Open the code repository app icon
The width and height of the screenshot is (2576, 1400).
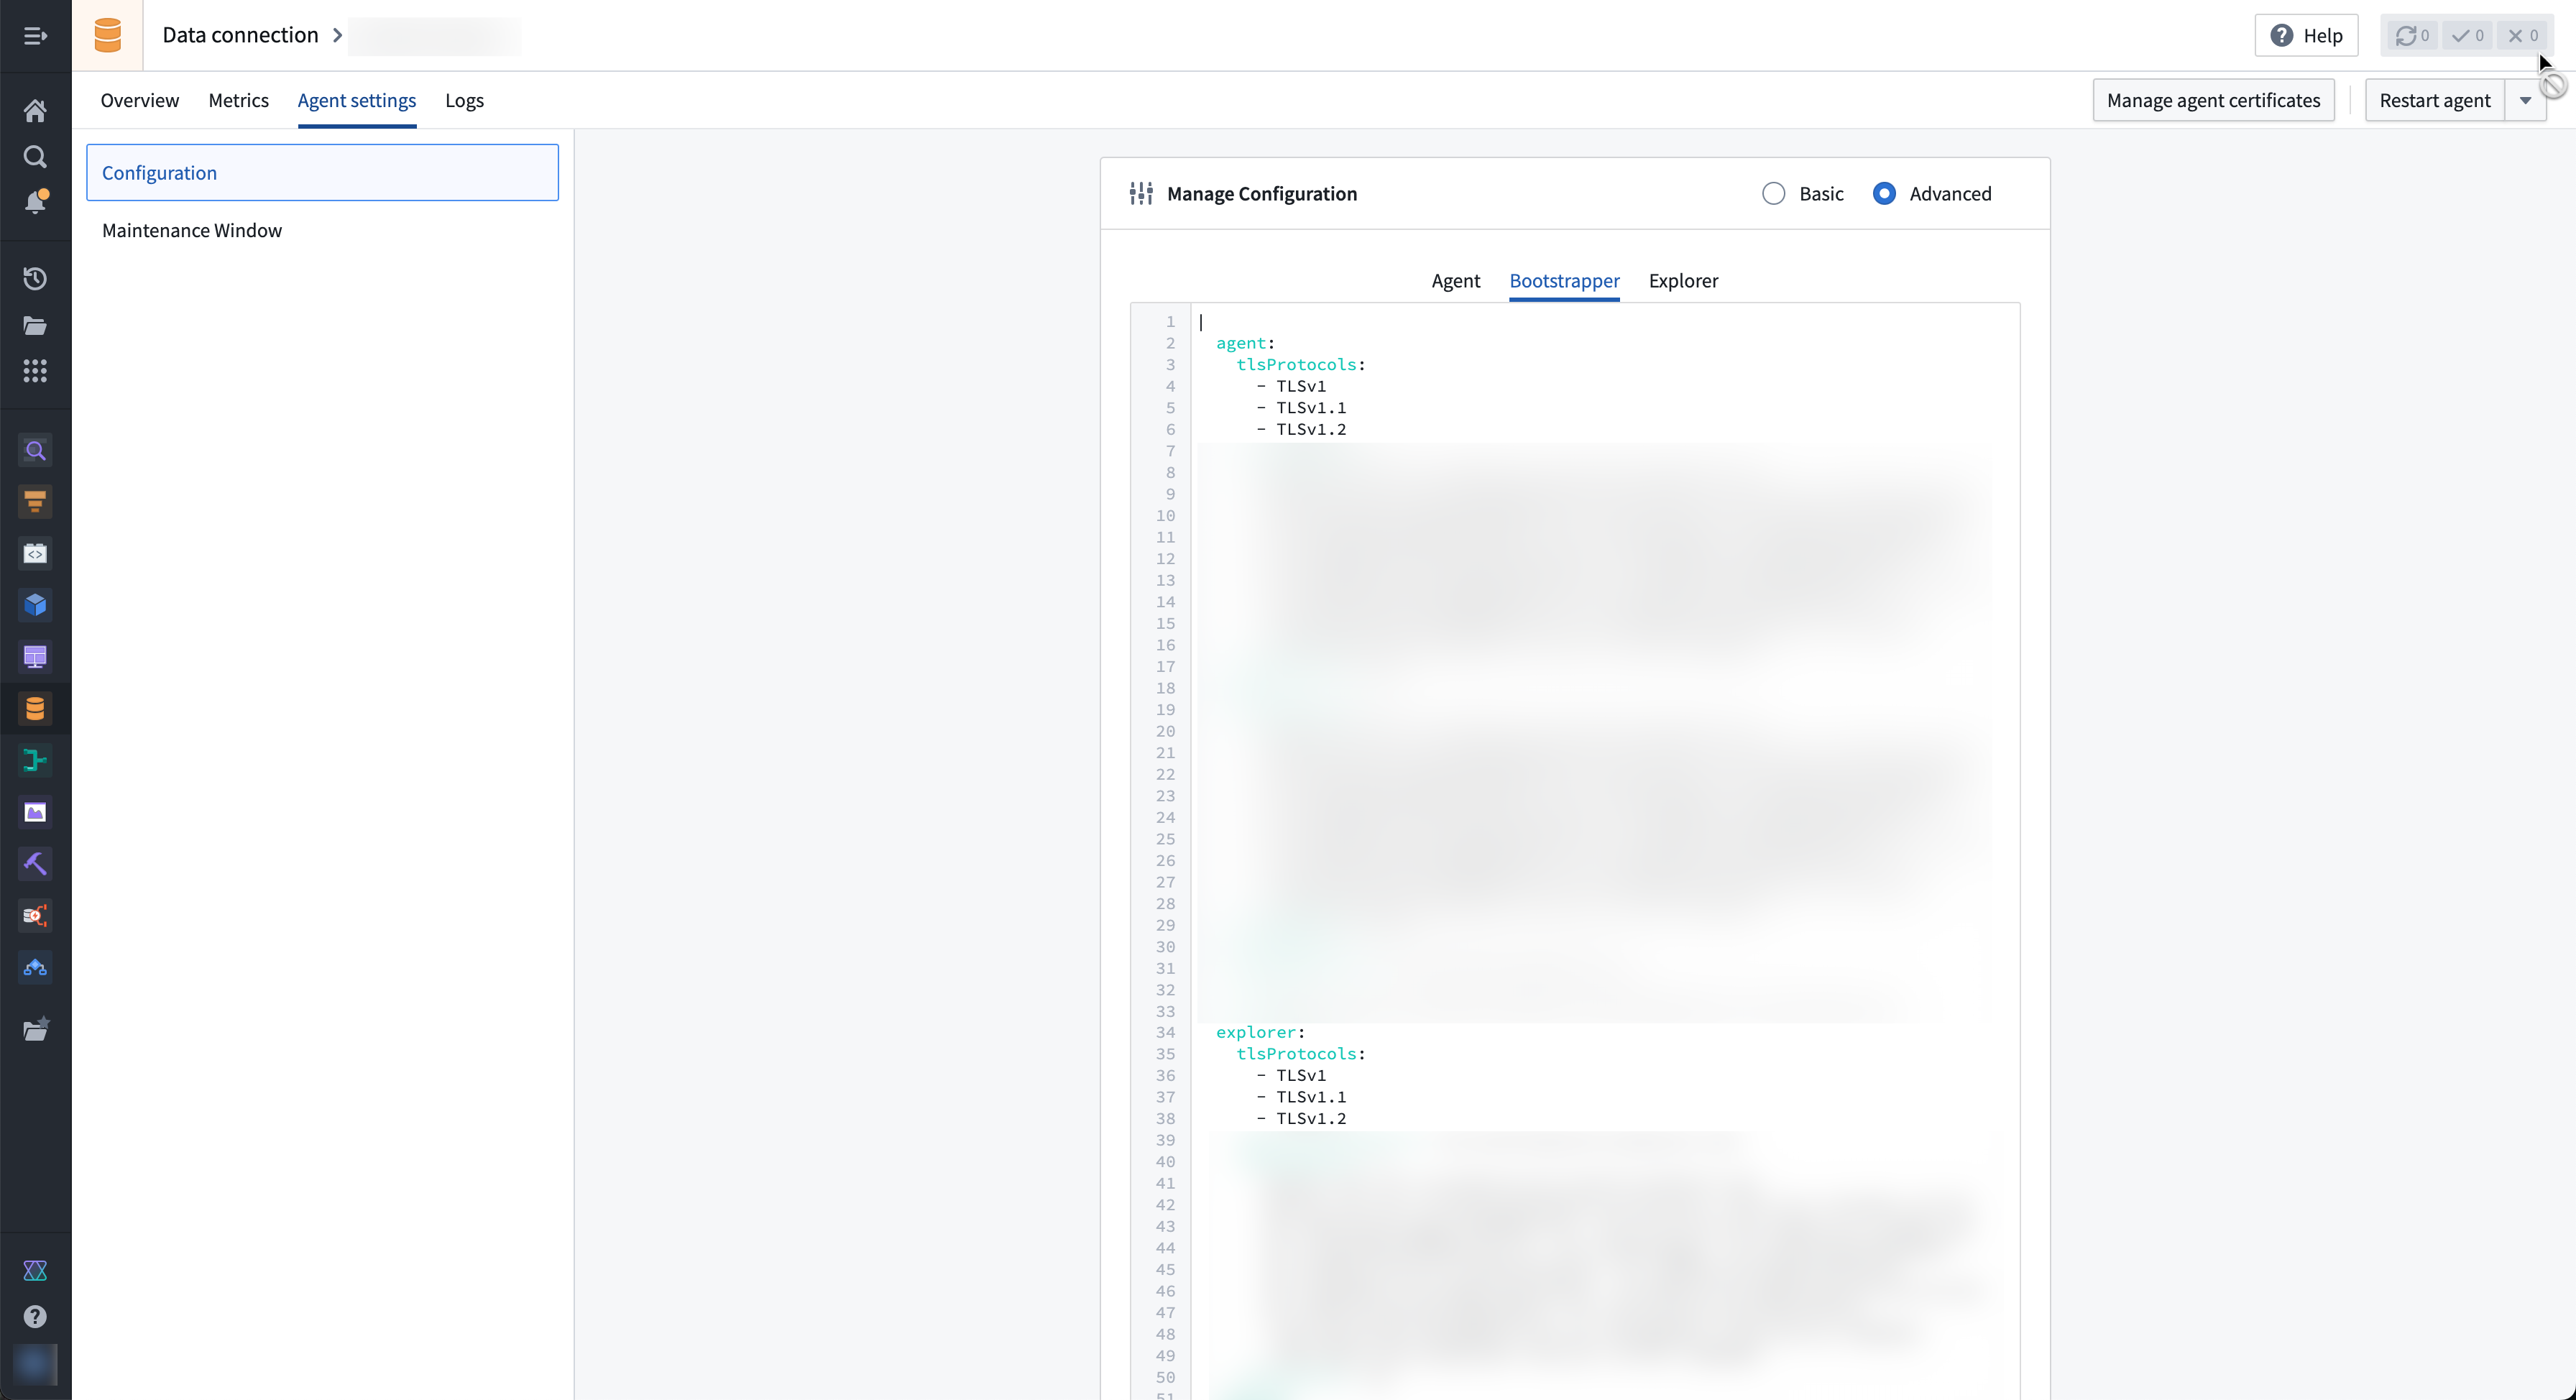(35, 554)
